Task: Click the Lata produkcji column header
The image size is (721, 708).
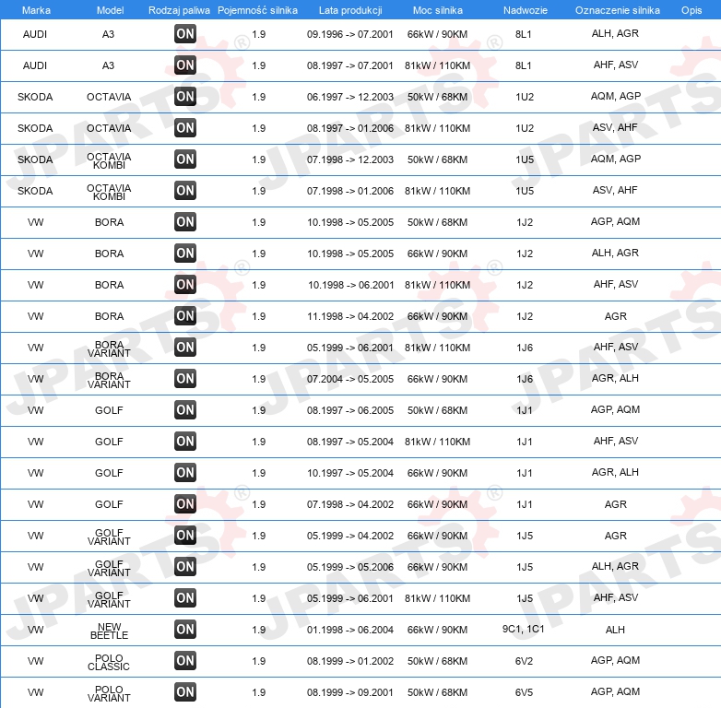Action: click(x=350, y=10)
